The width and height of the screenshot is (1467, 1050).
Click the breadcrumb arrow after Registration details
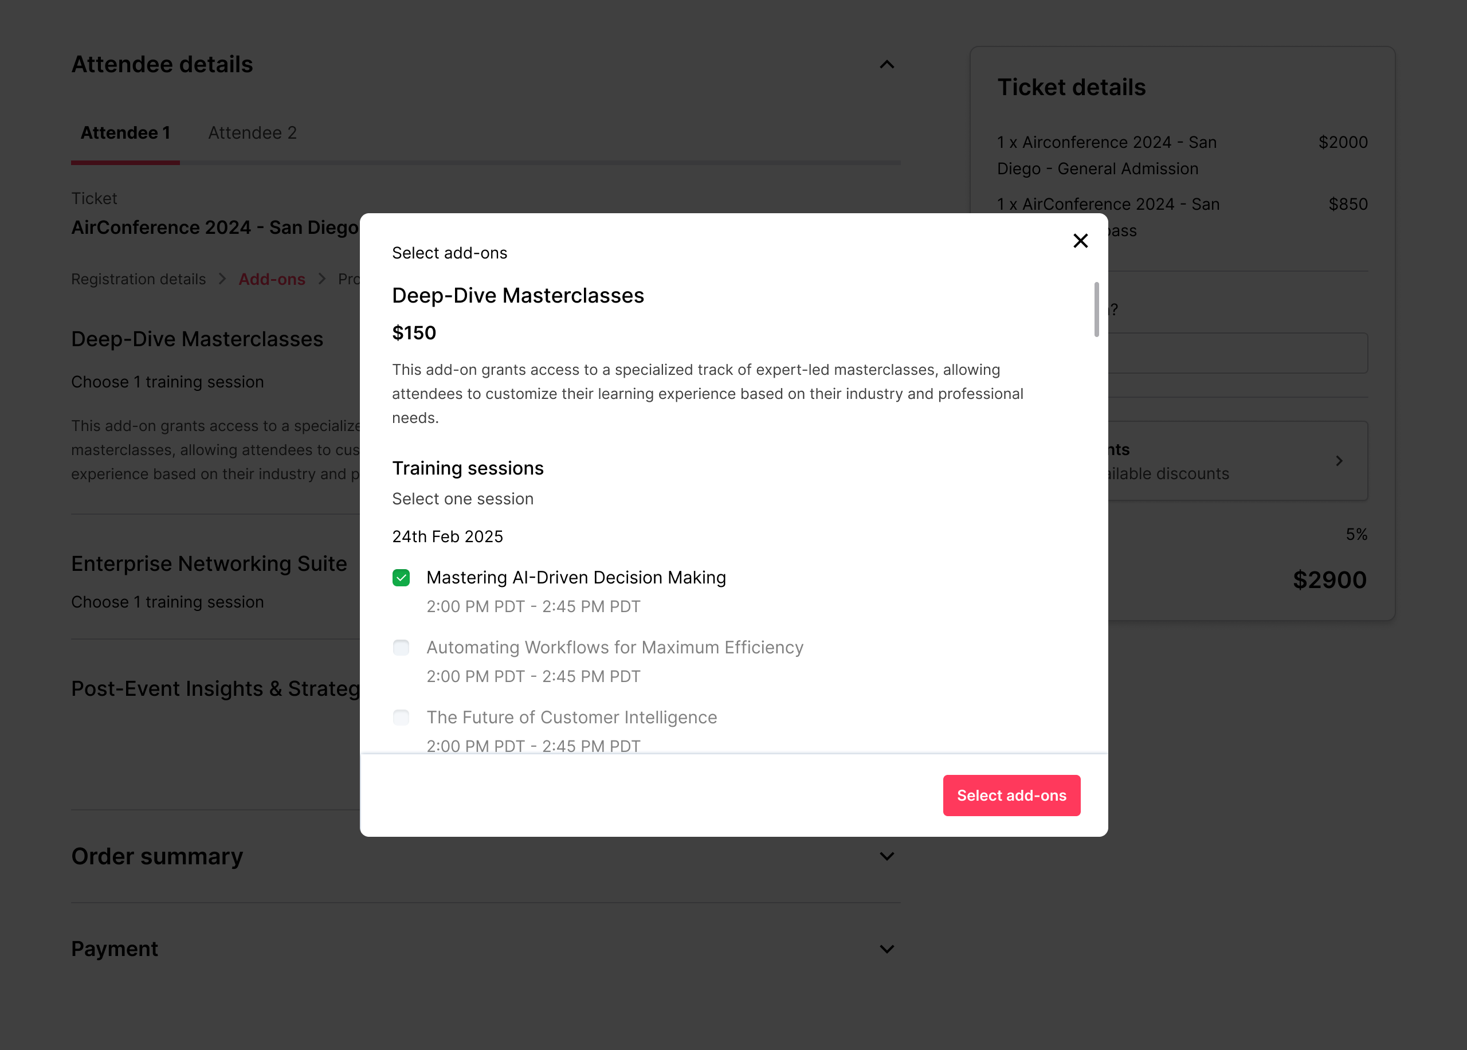coord(222,279)
